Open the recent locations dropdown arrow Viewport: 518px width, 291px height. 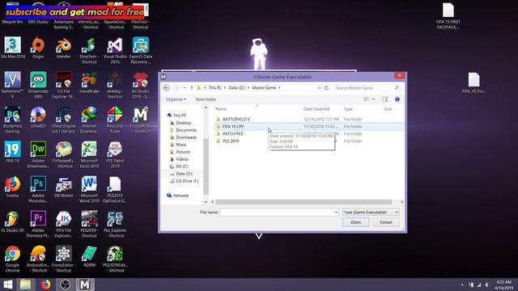pos(185,88)
